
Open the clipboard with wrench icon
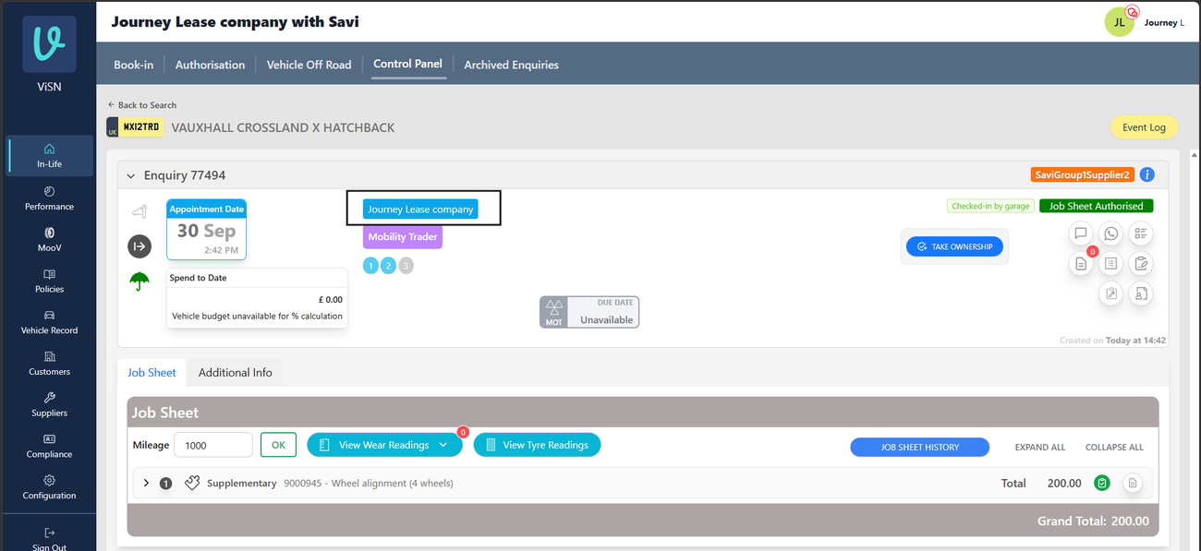1110,293
